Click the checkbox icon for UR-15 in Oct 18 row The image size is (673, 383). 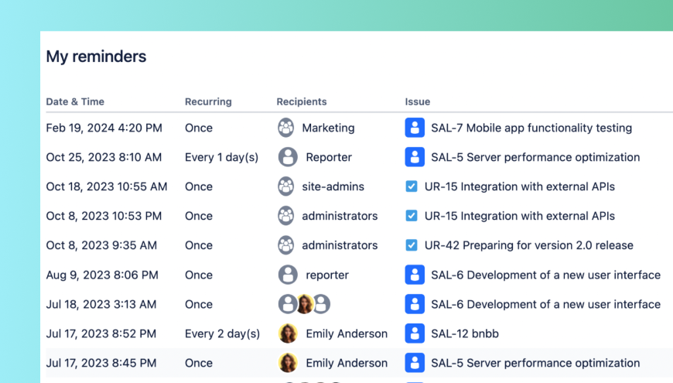pos(412,186)
